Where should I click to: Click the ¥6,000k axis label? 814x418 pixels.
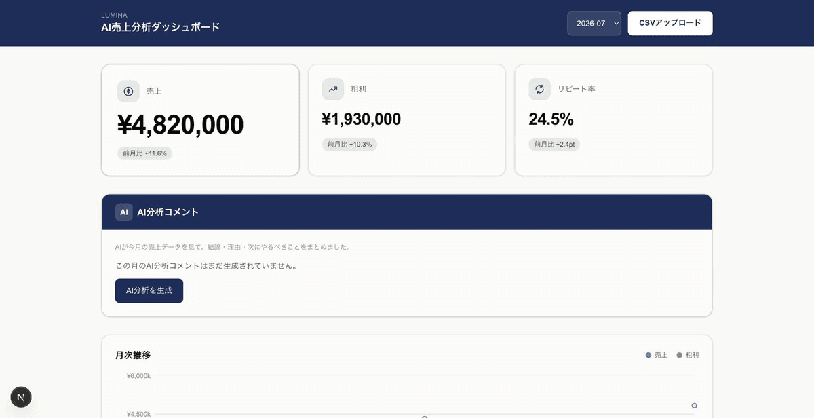point(138,375)
